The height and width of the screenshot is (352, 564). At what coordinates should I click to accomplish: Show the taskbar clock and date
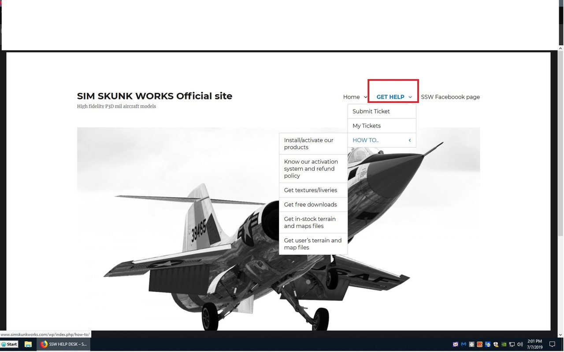coord(534,344)
